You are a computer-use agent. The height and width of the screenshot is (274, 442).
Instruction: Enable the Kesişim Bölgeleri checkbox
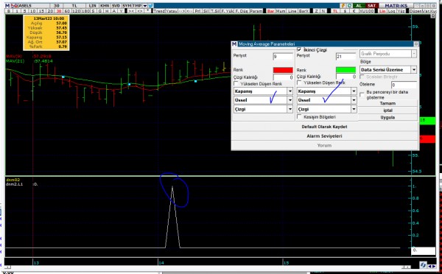pyautogui.click(x=299, y=116)
